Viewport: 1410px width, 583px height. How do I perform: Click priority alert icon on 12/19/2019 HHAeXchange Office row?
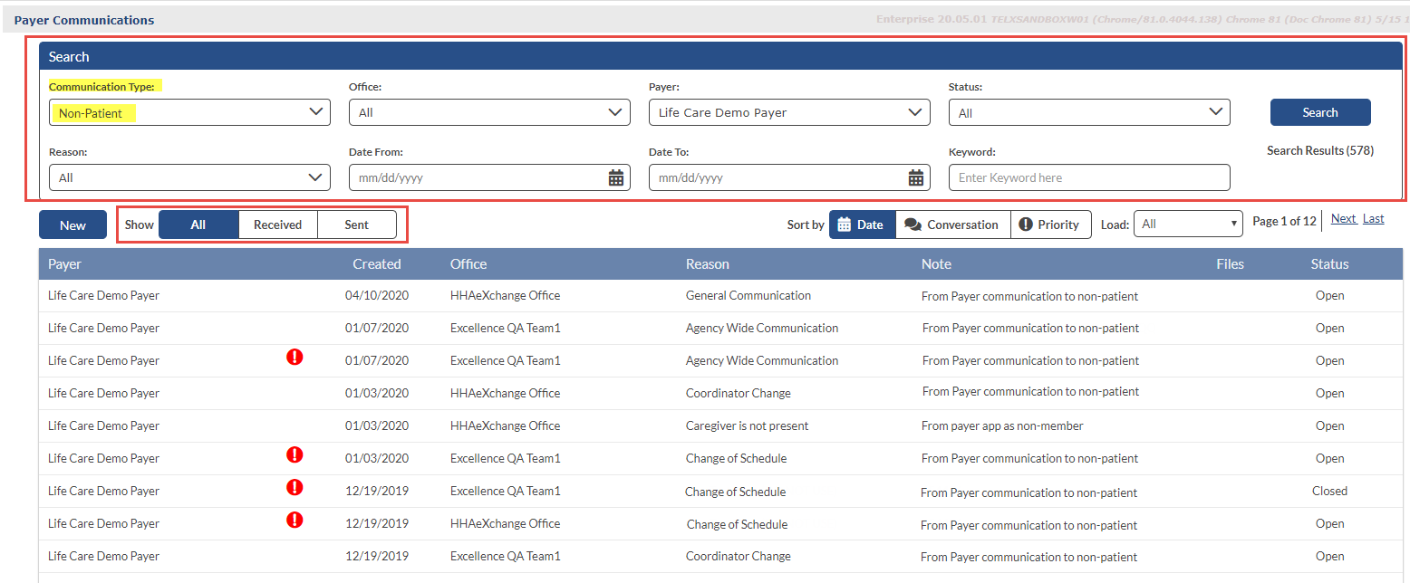(295, 521)
